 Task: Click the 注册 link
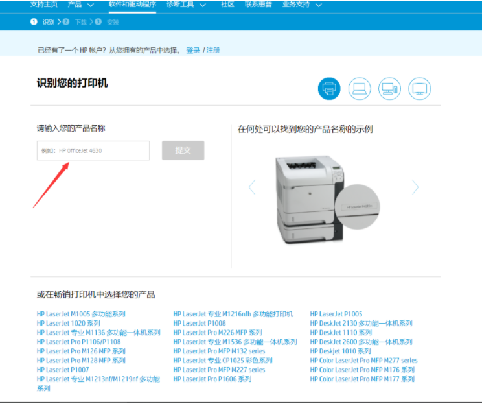click(x=213, y=50)
